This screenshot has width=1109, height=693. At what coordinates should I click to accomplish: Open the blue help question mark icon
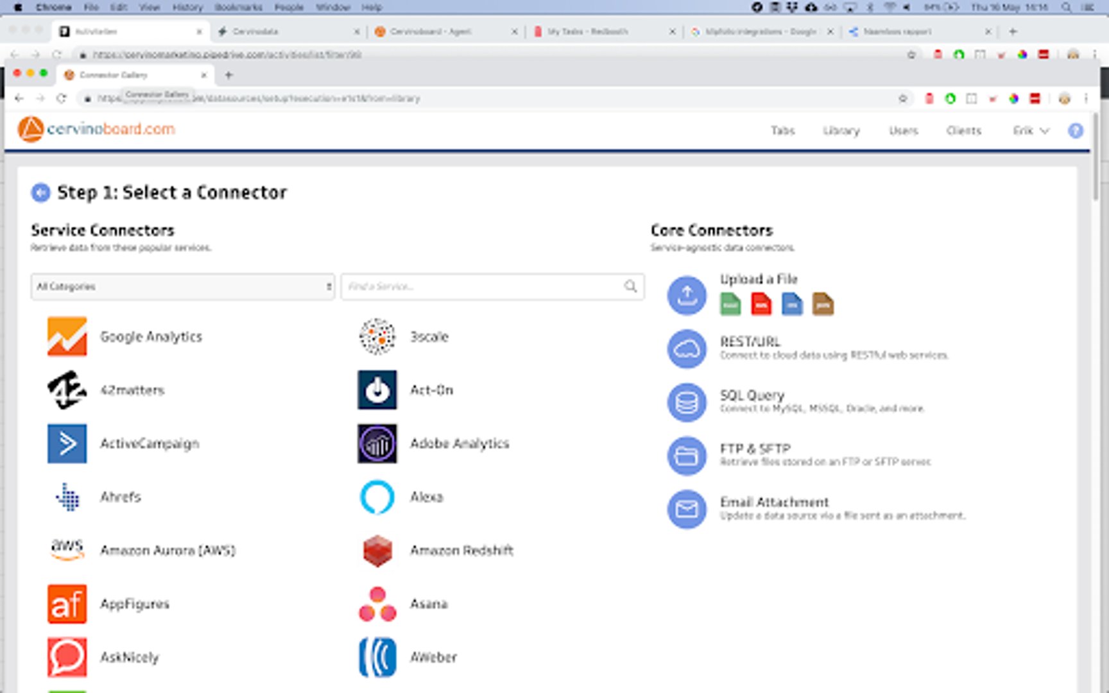[x=1076, y=131]
